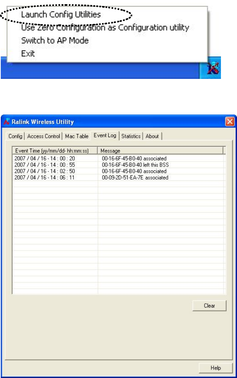Click first '00-16-6F-45-B0-40 associated' message at 14:00:20
The image size is (237, 378).
click(x=134, y=159)
